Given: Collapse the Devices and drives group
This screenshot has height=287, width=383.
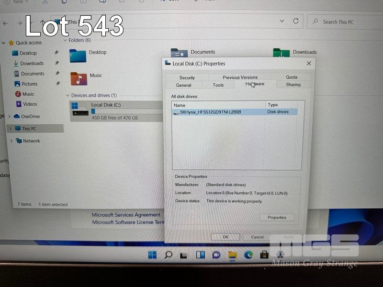Looking at the screenshot, I should tap(68, 96).
